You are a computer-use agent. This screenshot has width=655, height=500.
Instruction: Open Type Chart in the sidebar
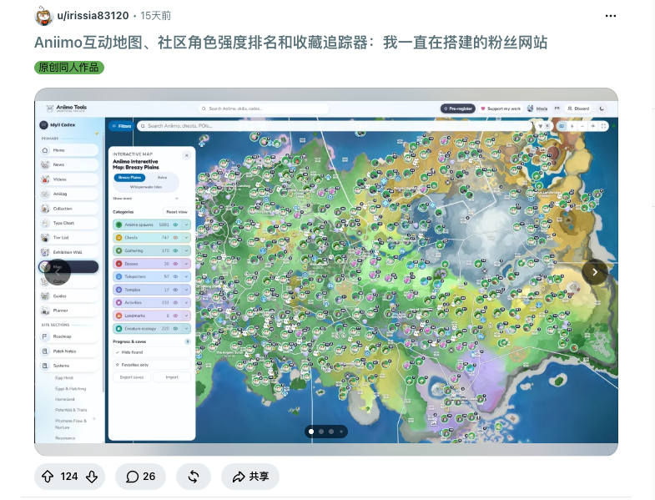69,223
